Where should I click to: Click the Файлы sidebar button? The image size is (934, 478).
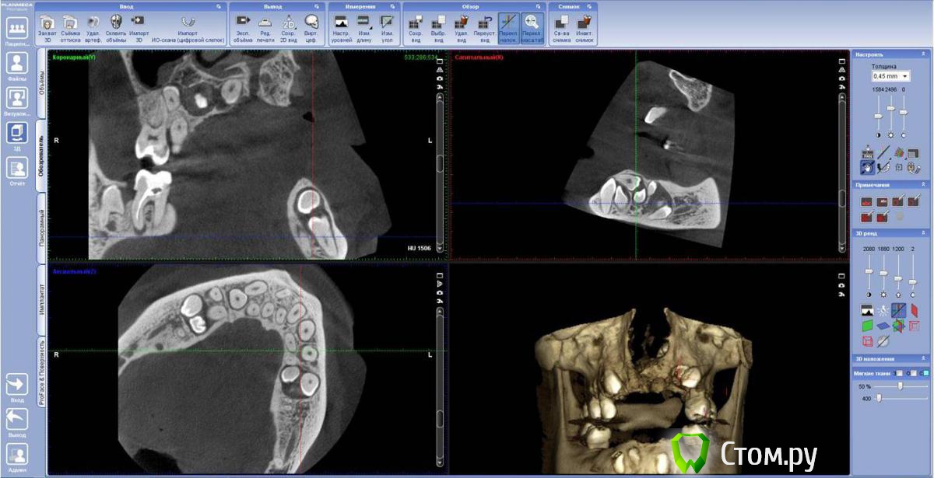17,66
